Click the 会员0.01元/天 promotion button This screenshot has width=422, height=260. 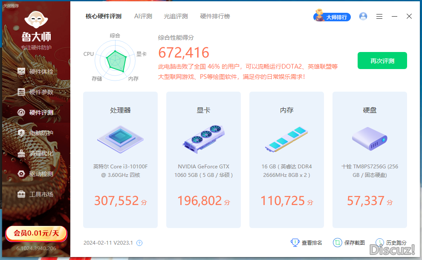pos(36,233)
